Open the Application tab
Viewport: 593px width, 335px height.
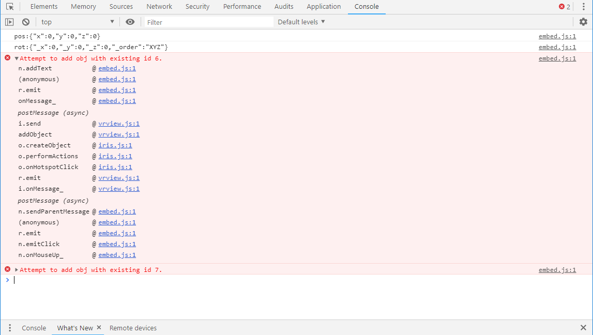point(324,7)
